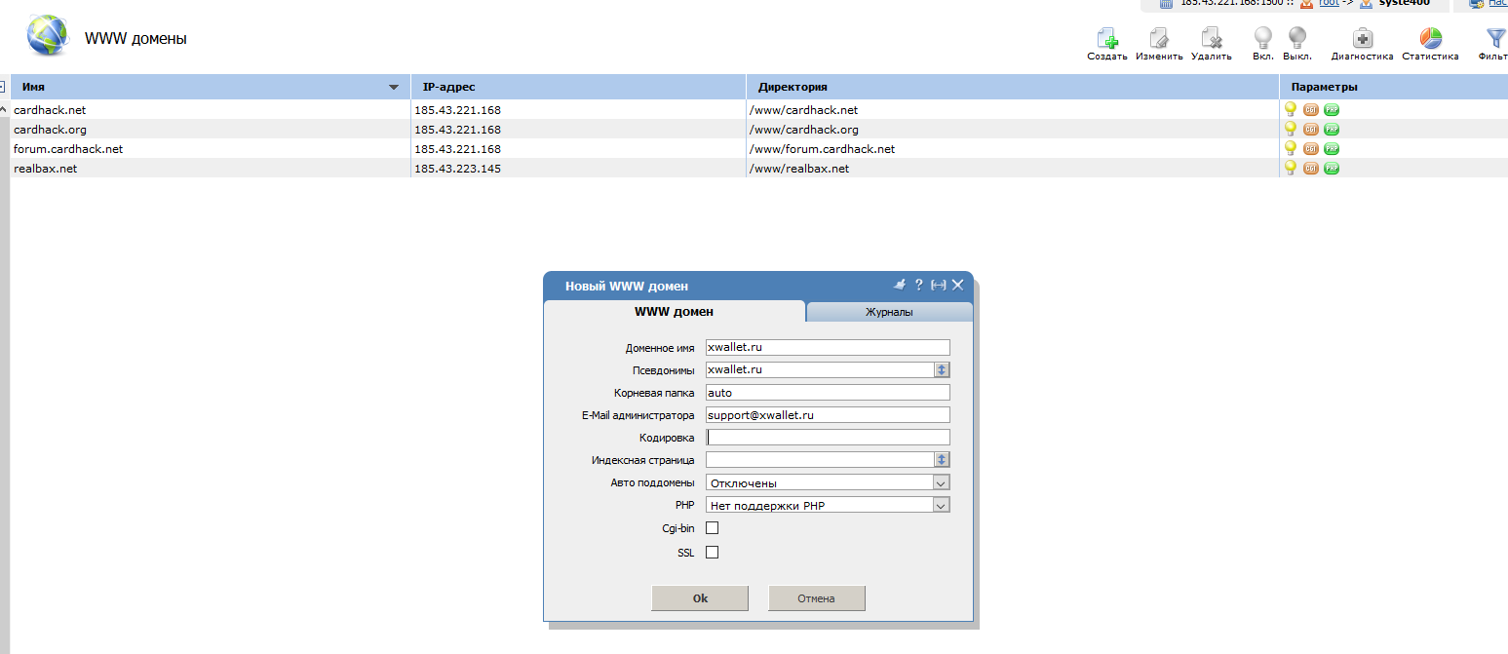Click the Удалить (delete) toolbar icon
The image size is (1508, 654).
[x=1212, y=38]
